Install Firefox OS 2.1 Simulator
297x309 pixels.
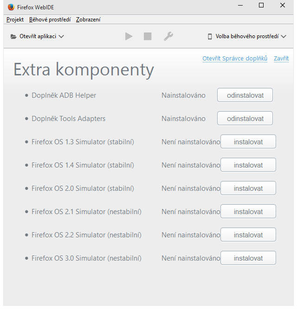248,211
